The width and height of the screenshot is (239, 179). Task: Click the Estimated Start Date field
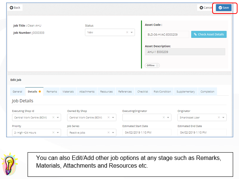[x=147, y=132]
